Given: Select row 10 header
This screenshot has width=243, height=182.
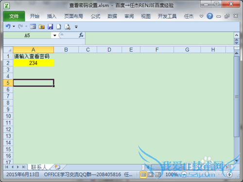Looking at the screenshot, I should click(8, 116).
